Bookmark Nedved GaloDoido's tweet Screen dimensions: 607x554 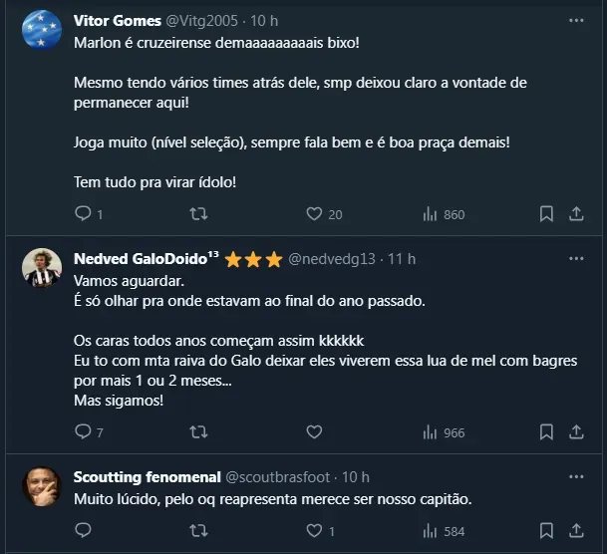[x=546, y=431]
